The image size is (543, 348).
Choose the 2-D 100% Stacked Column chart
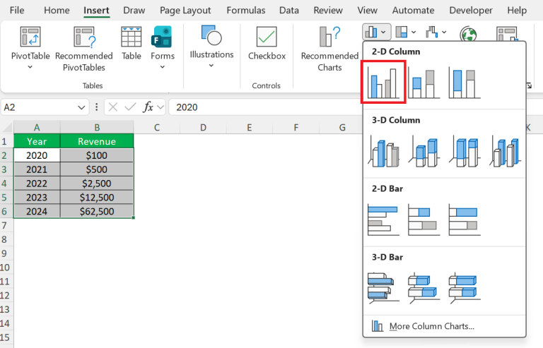[x=465, y=83]
